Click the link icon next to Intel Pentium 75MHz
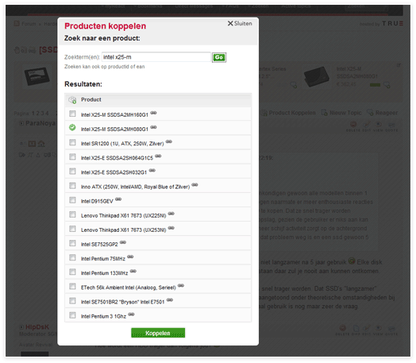The height and width of the screenshot is (363, 416). pyautogui.click(x=130, y=257)
